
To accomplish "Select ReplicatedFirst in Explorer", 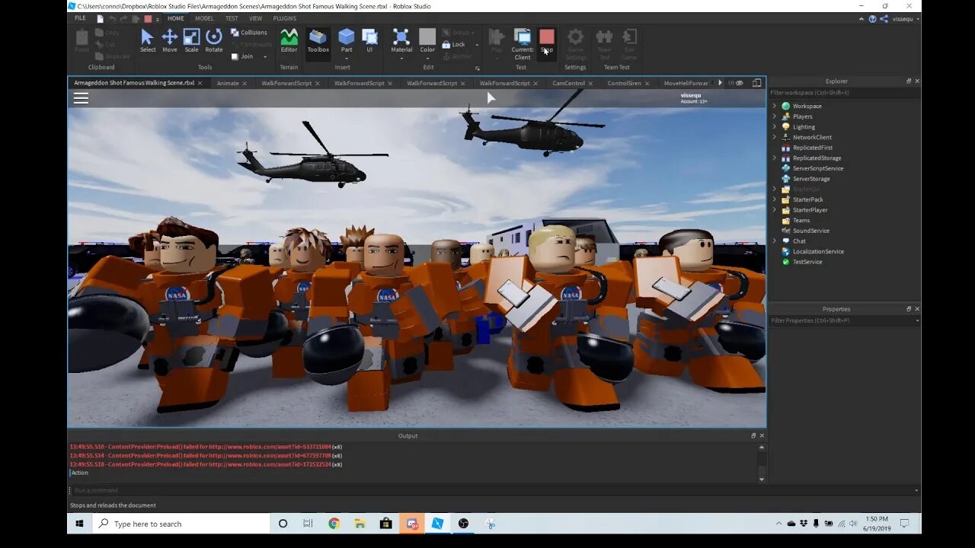I will tap(813, 148).
